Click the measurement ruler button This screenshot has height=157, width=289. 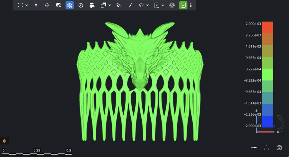pyautogui.click(x=254, y=148)
